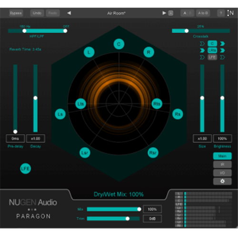Click the NUGEN N logo menu icon
This screenshot has width=238, height=238.
click(x=230, y=13)
